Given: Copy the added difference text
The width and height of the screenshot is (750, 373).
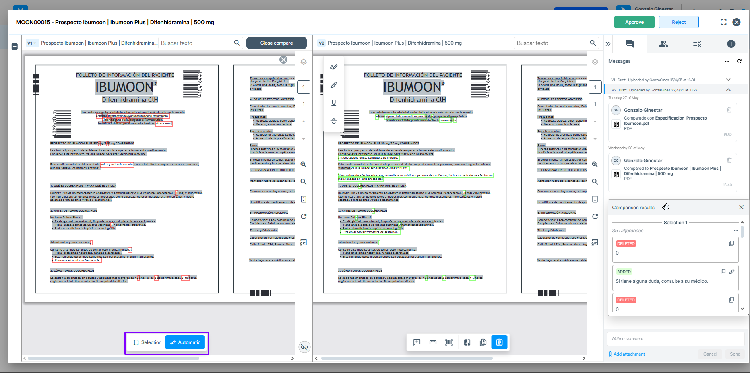Looking at the screenshot, I should tap(723, 272).
